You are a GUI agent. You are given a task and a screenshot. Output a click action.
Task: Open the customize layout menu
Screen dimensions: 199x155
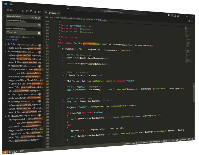(x=178, y=16)
